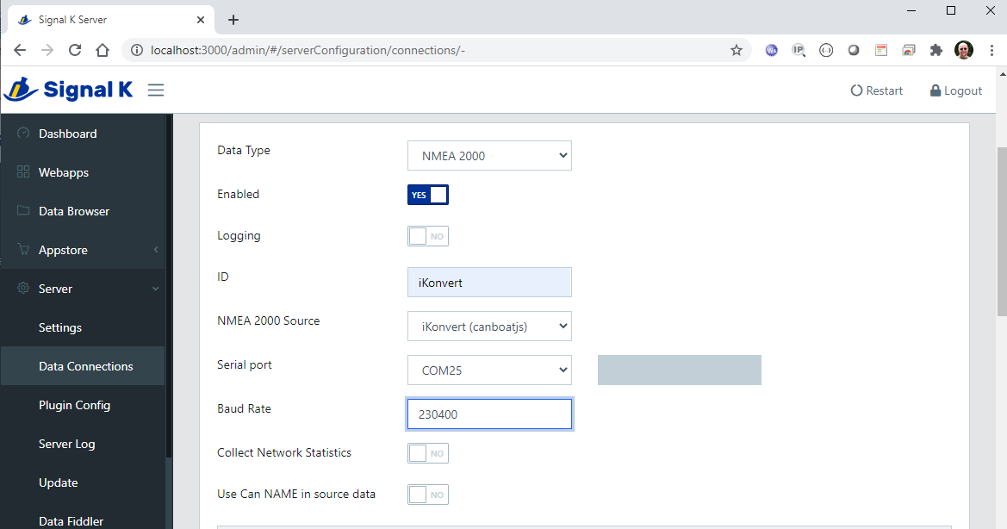The image size is (1007, 529).
Task: Bookmark this page with star icon
Action: [x=737, y=51]
